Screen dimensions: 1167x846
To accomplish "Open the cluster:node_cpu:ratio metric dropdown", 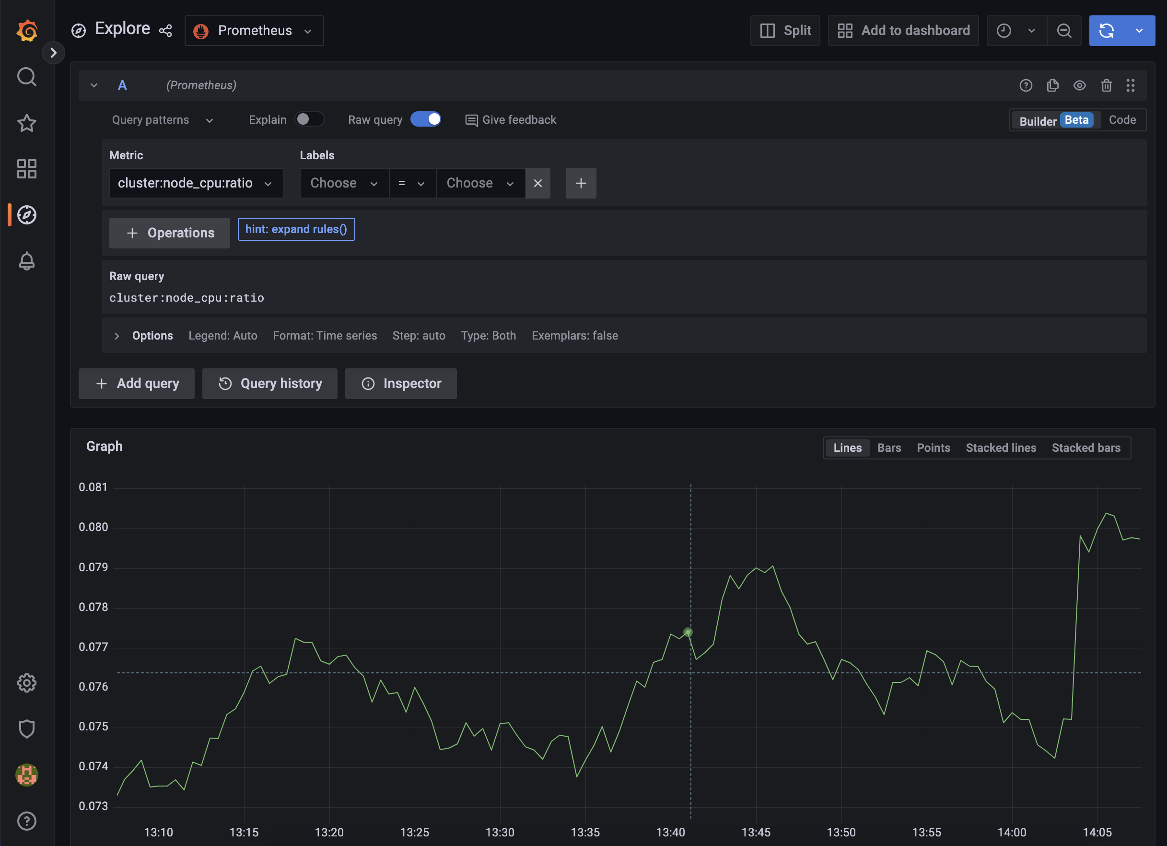I will pos(196,183).
